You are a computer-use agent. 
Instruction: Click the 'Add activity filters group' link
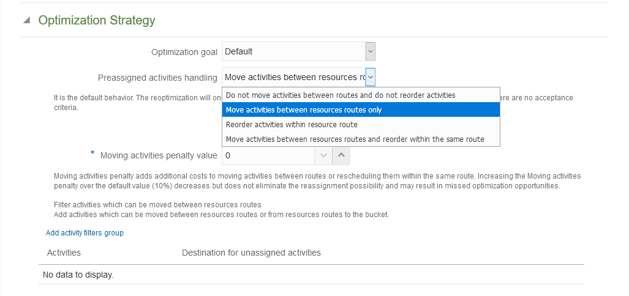point(85,233)
